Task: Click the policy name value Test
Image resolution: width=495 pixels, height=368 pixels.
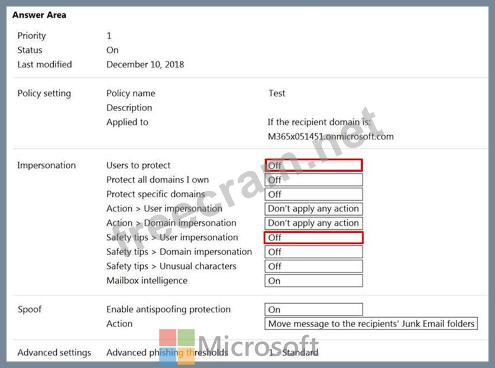Action: pos(276,93)
